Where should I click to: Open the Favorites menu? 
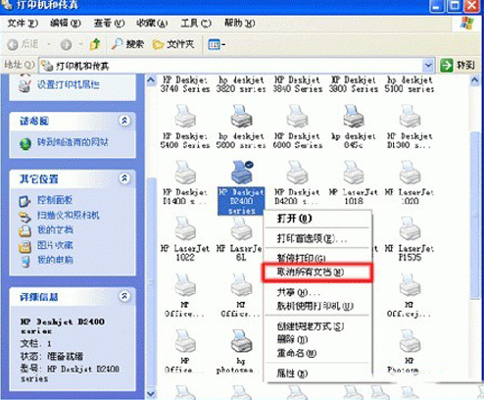[152, 24]
